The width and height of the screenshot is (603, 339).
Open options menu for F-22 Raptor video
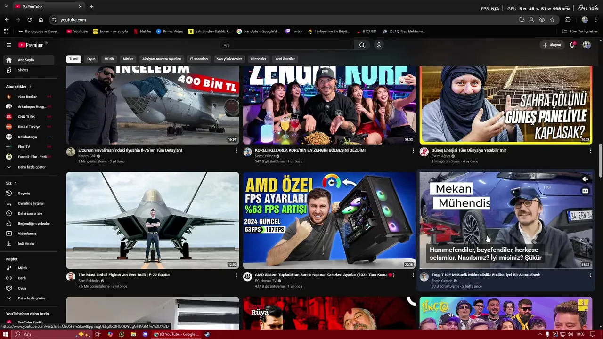237,275
